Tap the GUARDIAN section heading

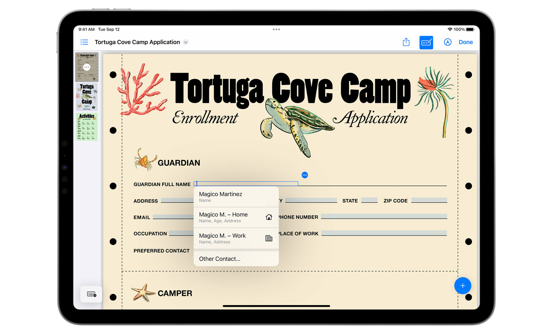[179, 163]
